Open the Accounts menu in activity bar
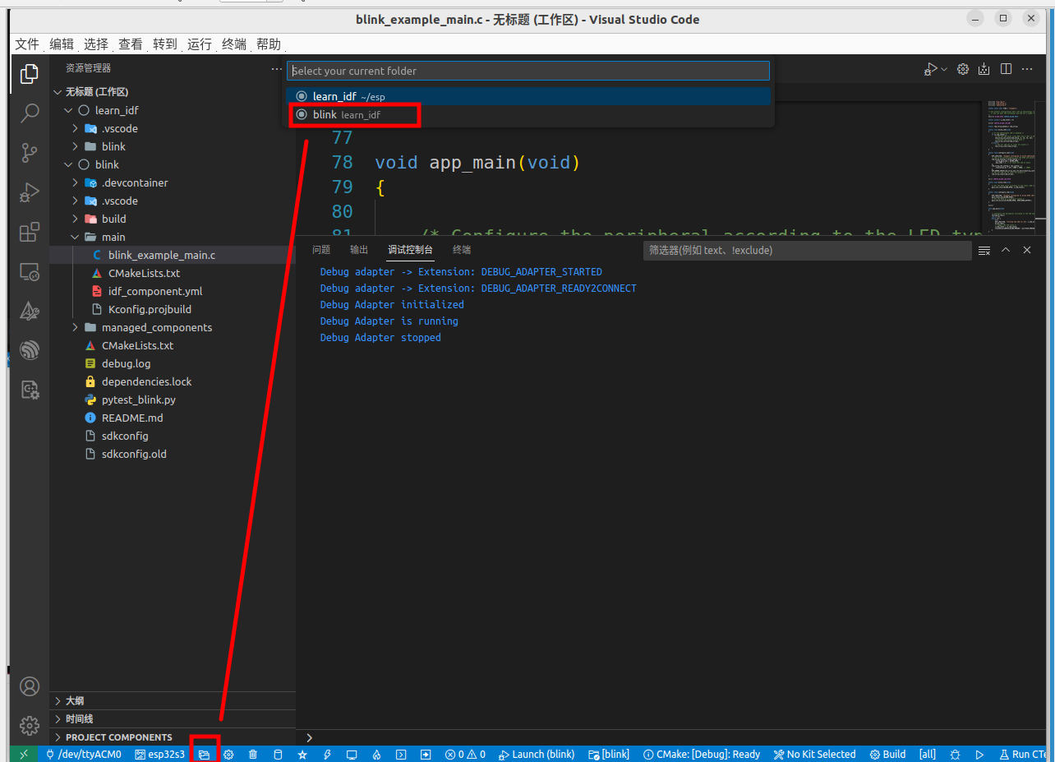This screenshot has height=762, width=1055. coord(30,686)
